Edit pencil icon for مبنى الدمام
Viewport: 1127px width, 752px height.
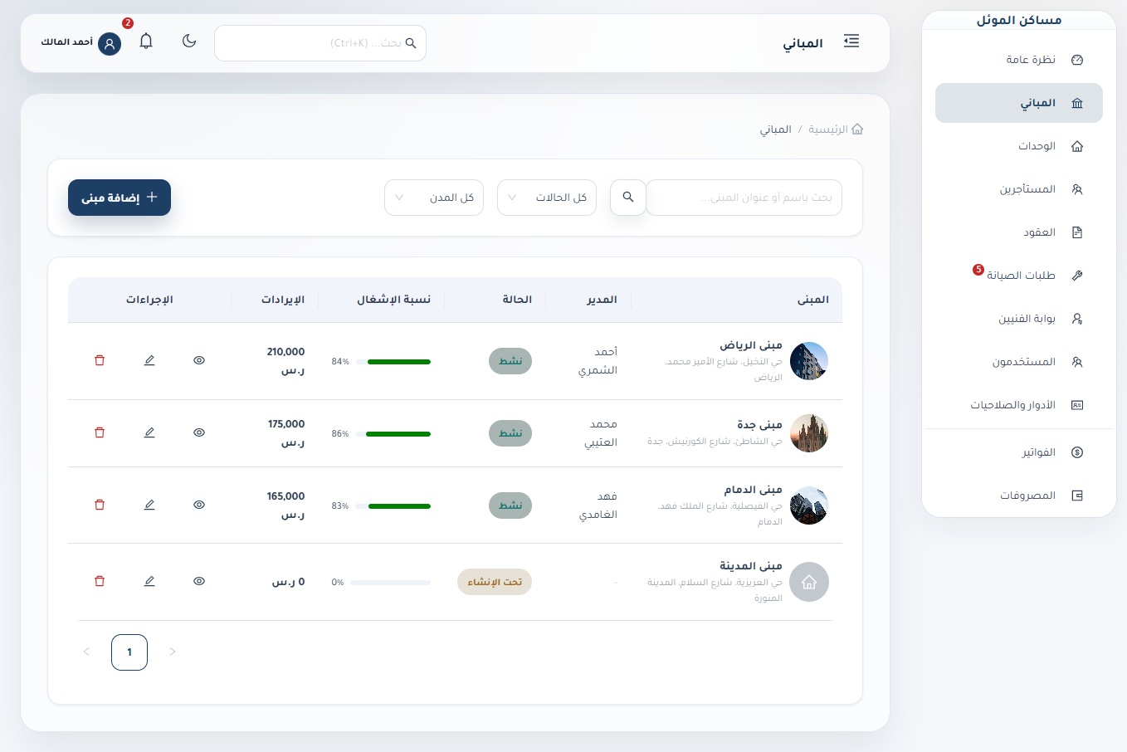[149, 505]
